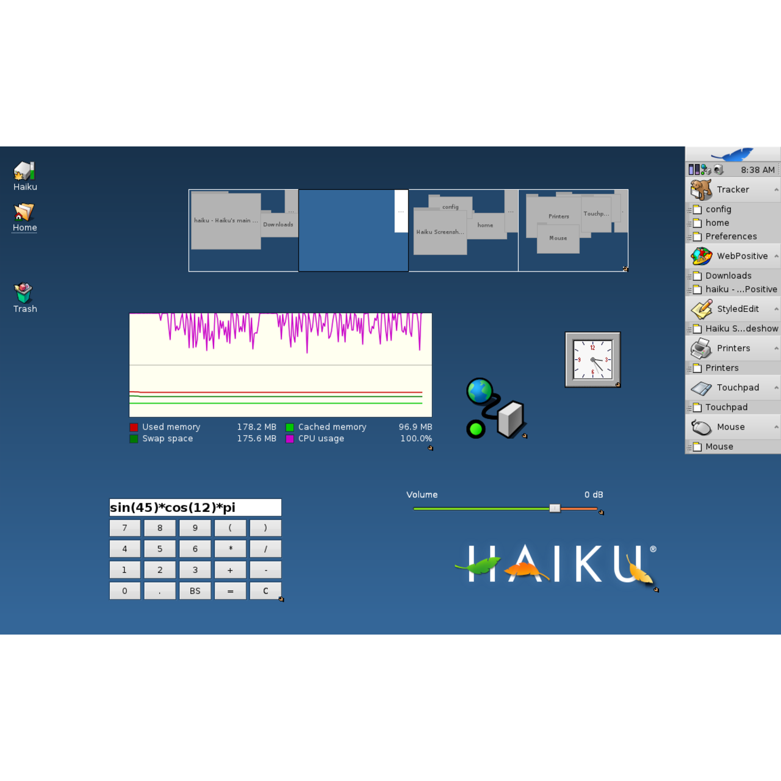Image resolution: width=781 pixels, height=781 pixels.
Task: Collapse the WebPositive group in the Deskbar
Action: (776, 256)
